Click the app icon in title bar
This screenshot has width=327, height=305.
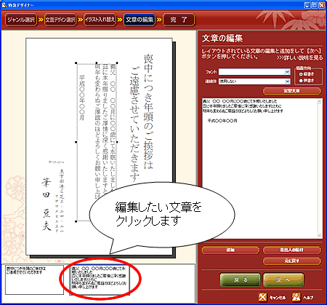4,5
